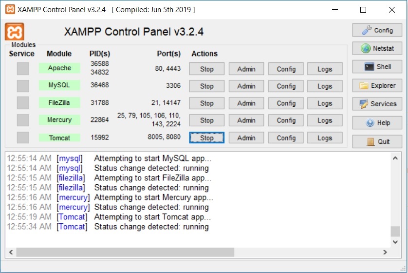Click the vertical log scrollbar thumb
The width and height of the screenshot is (408, 273).
pos(395,232)
